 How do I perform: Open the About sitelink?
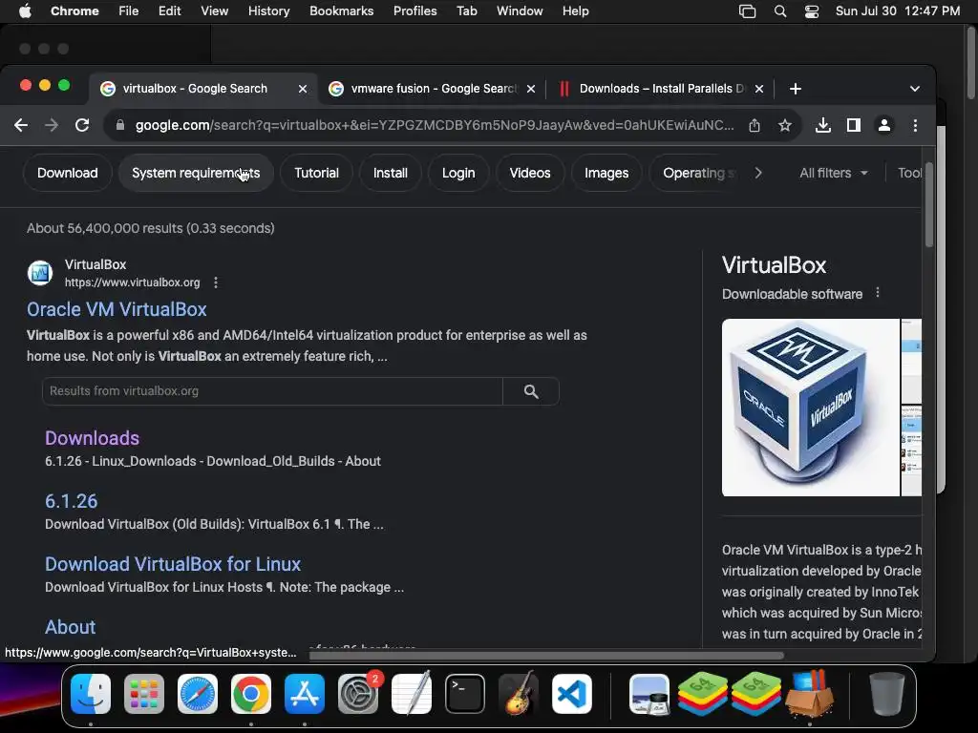[71, 627]
